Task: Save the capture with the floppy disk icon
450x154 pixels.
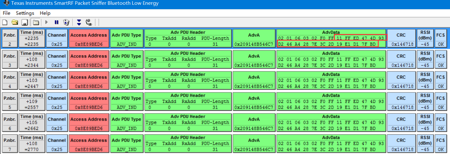Action: (25, 23)
